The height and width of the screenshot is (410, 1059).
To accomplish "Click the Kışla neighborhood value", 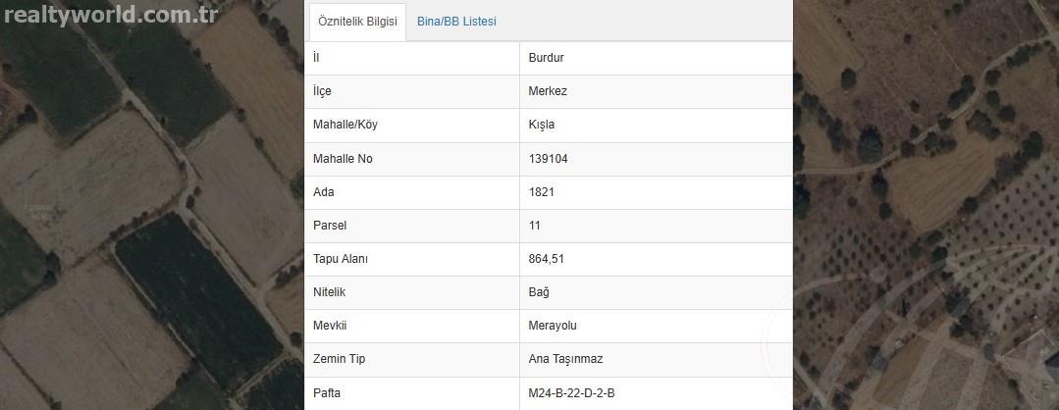I will tap(542, 125).
